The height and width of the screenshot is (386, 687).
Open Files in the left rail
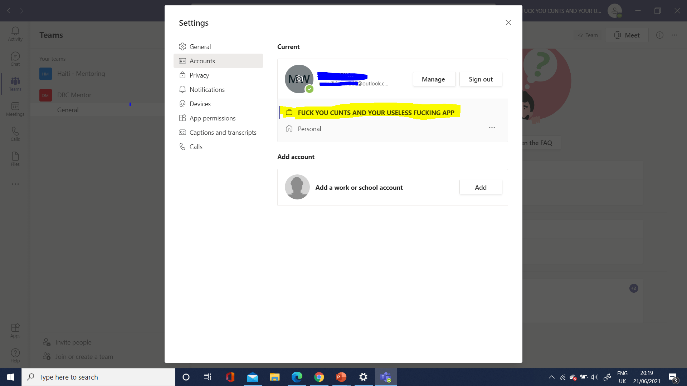(x=15, y=159)
